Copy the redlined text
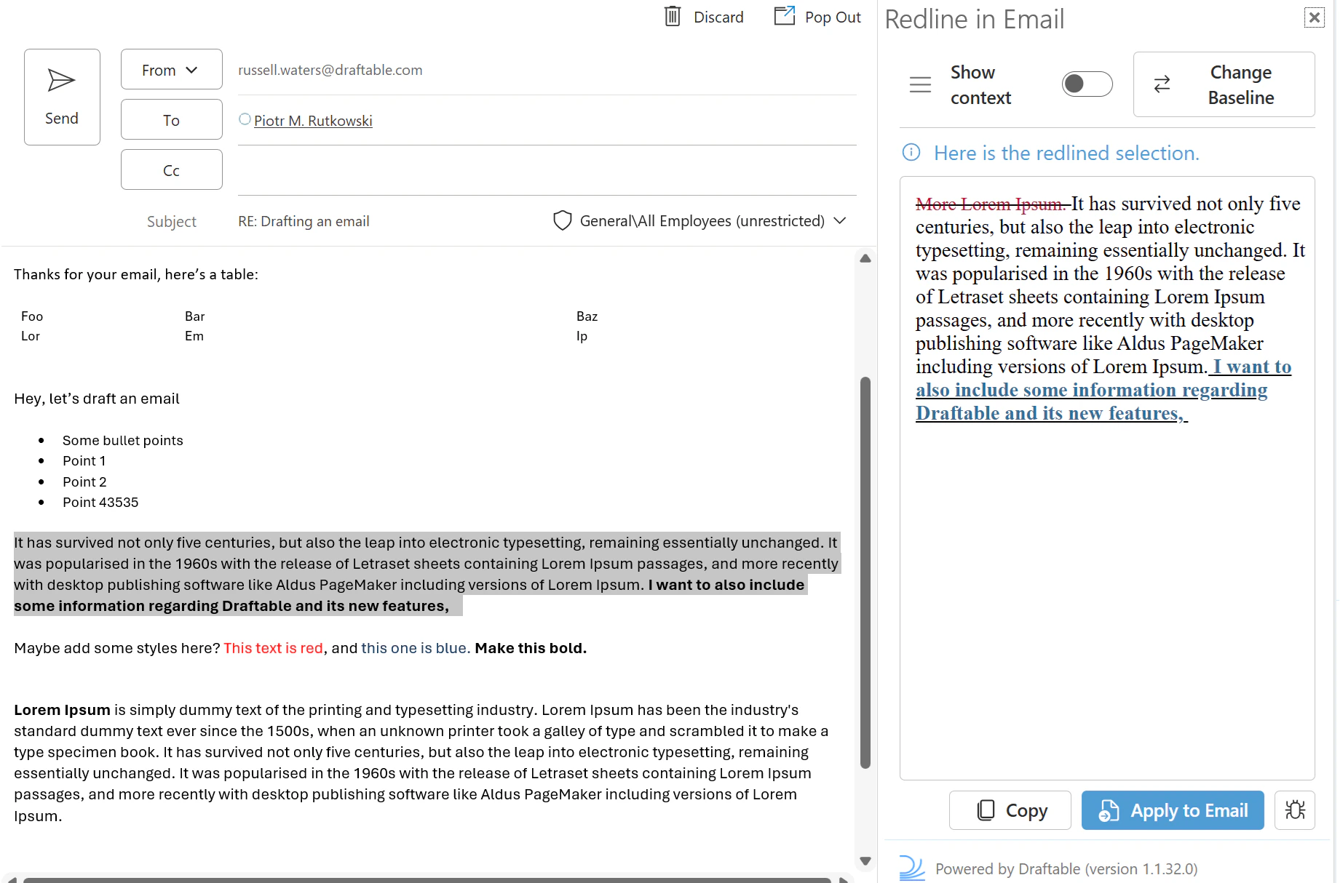The image size is (1340, 883). [x=1010, y=810]
